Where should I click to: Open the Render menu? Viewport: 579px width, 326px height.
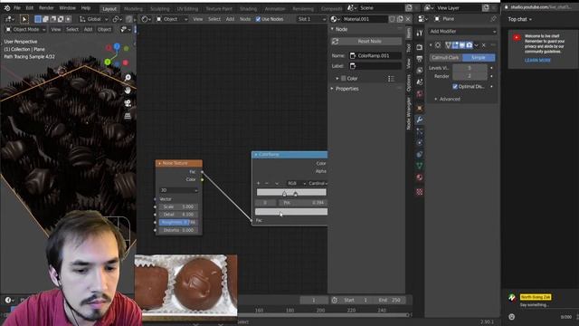tap(46, 8)
